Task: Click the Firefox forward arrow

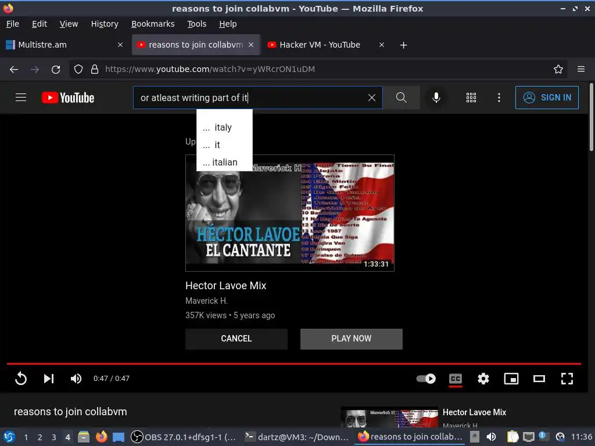Action: 34,69
